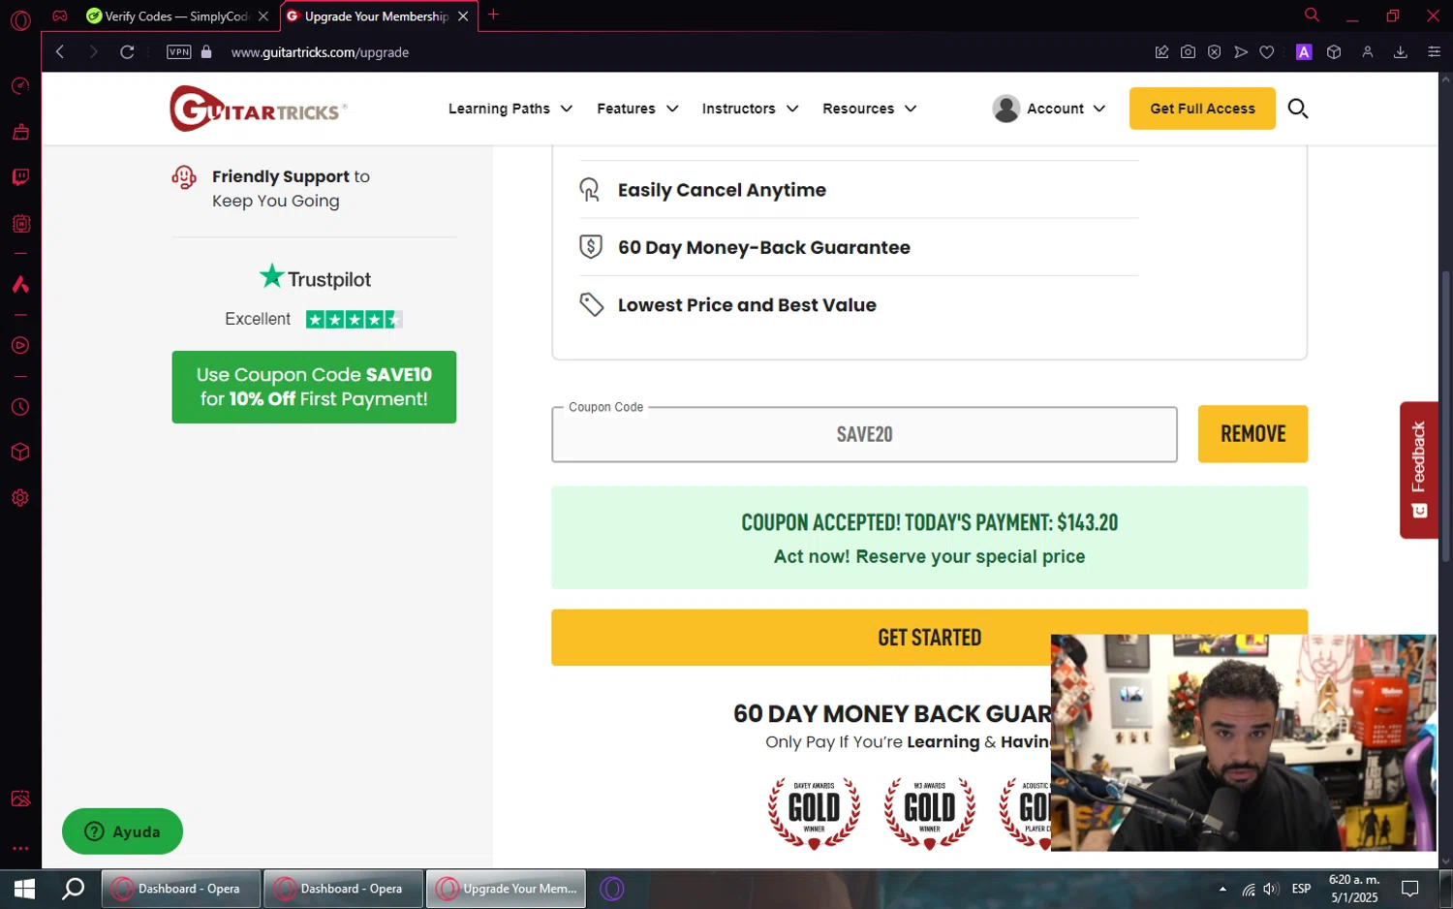Open the red Feedback side tab
The height and width of the screenshot is (909, 1453).
(1419, 470)
